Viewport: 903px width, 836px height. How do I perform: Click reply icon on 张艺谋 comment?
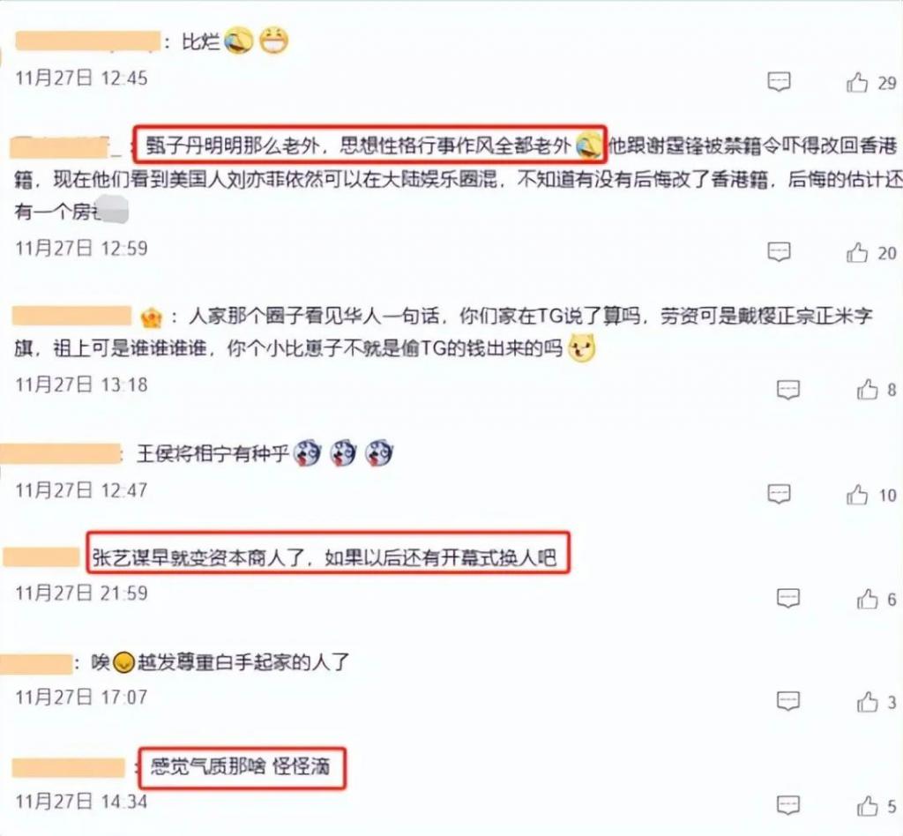tap(787, 598)
